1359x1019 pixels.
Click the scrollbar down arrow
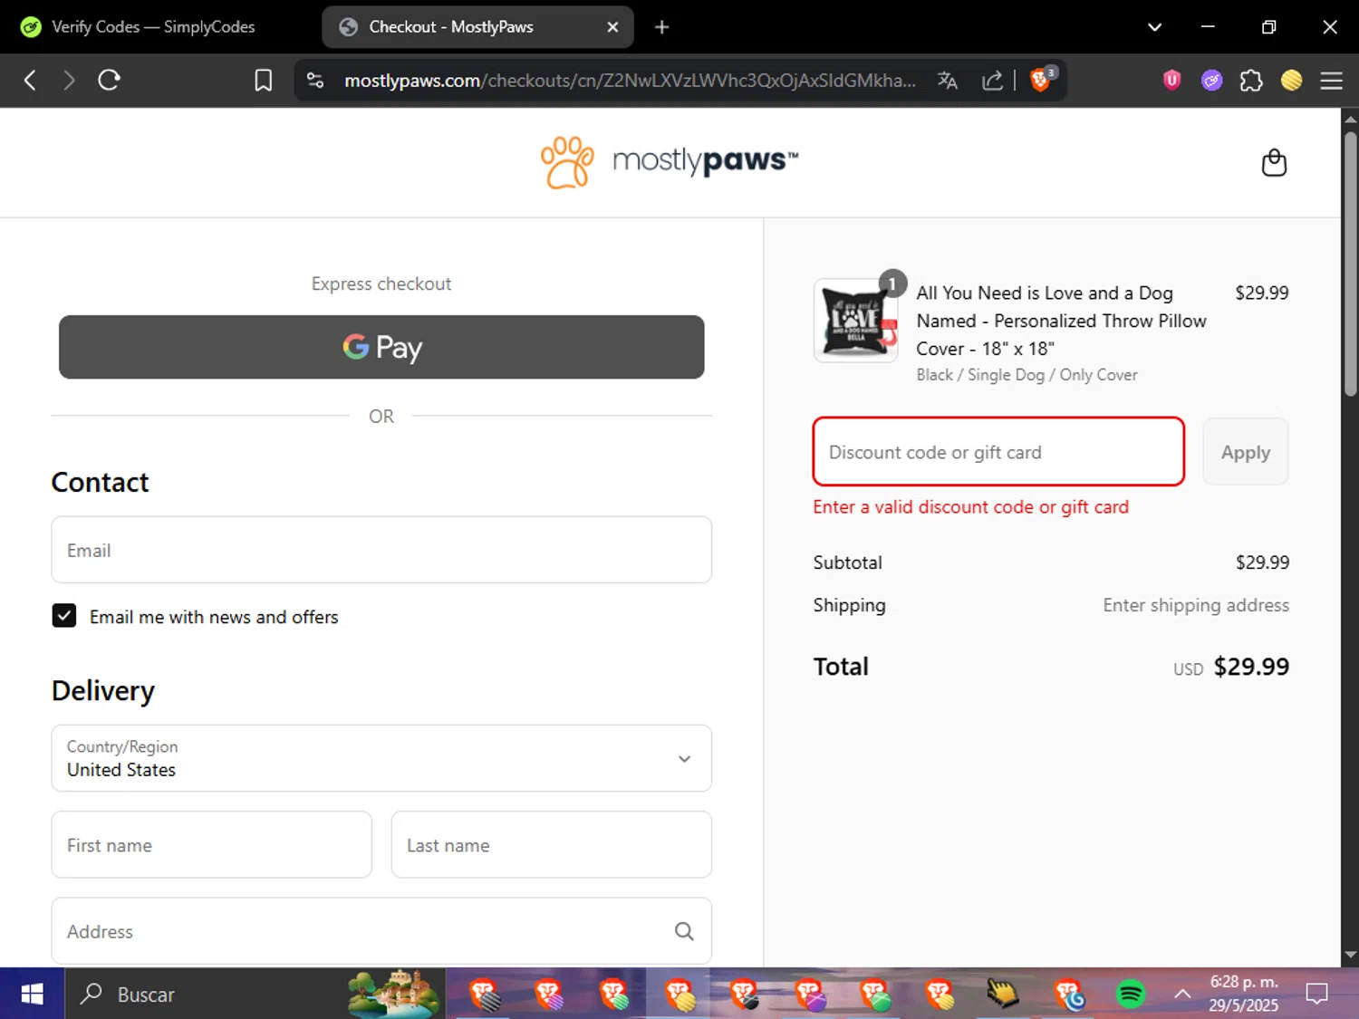pyautogui.click(x=1350, y=955)
